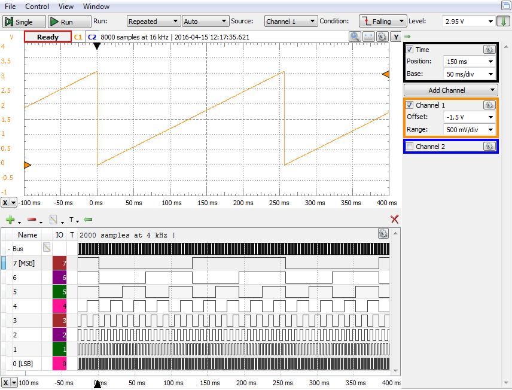Click the zoom magnifier icon above the plot

tap(355, 36)
